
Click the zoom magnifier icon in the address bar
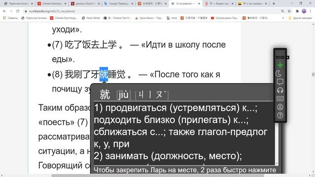click(x=283, y=11)
